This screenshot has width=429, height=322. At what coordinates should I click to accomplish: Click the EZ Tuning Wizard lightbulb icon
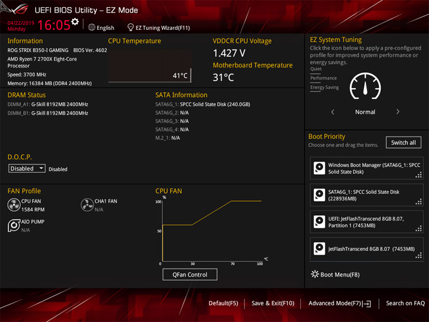tap(130, 27)
